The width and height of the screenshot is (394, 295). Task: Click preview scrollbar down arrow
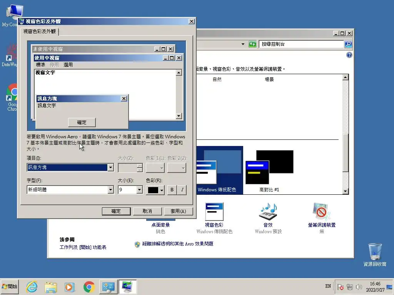click(179, 116)
